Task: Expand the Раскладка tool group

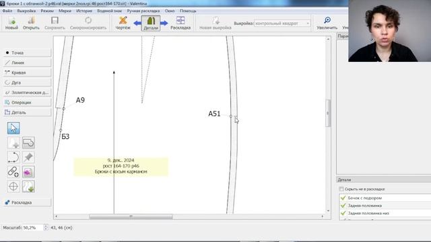Action: (27, 202)
